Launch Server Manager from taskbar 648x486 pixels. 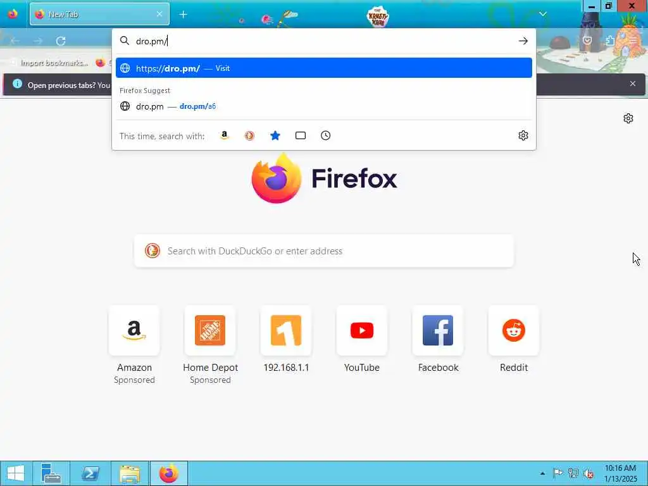coord(51,473)
